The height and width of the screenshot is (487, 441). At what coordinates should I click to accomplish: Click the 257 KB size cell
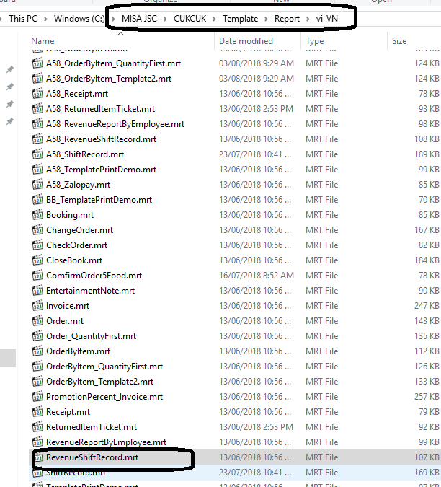[x=427, y=397]
